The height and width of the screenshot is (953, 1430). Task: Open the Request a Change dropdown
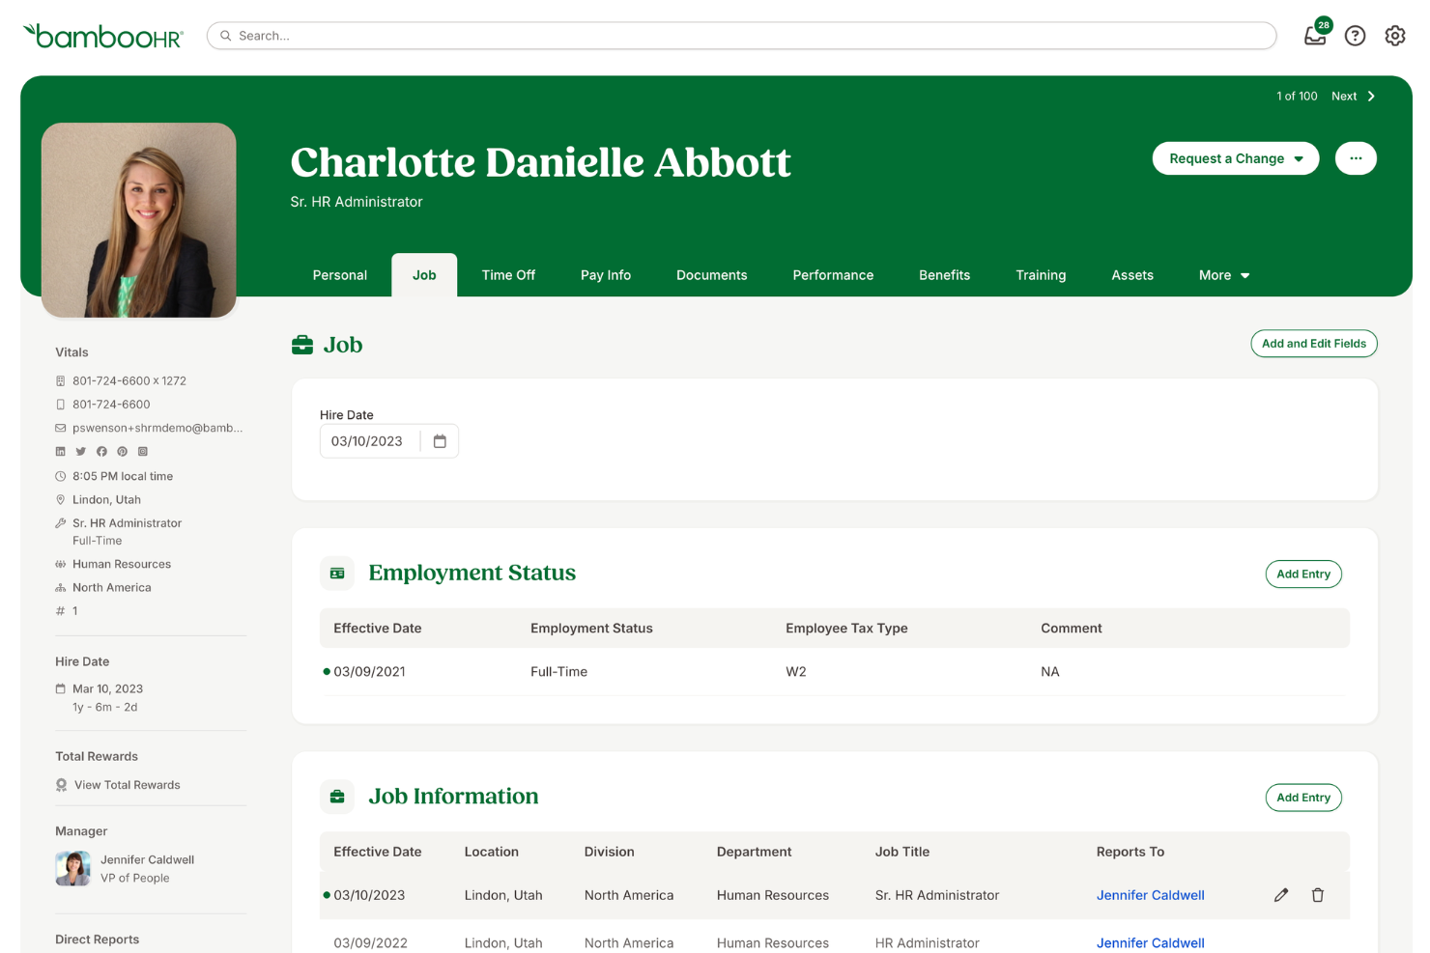(1236, 158)
